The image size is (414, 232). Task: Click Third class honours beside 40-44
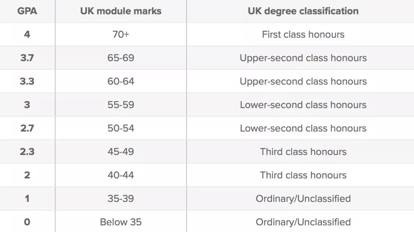point(303,175)
